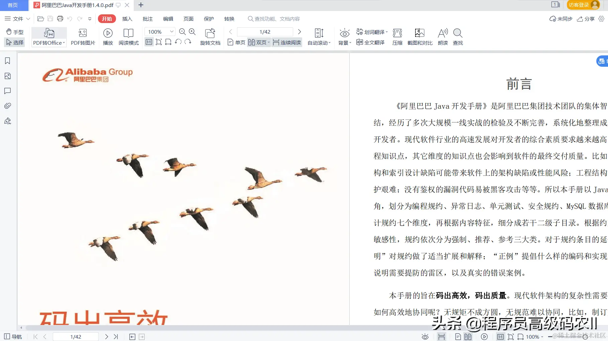This screenshot has width=608, height=341.
Task: Select the 旋转文档 rotate document tool
Action: [210, 36]
